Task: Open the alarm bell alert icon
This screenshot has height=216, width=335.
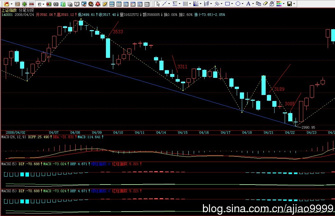Action: [98, 4]
